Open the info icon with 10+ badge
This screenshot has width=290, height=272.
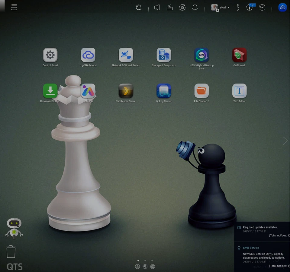pos(250,7)
